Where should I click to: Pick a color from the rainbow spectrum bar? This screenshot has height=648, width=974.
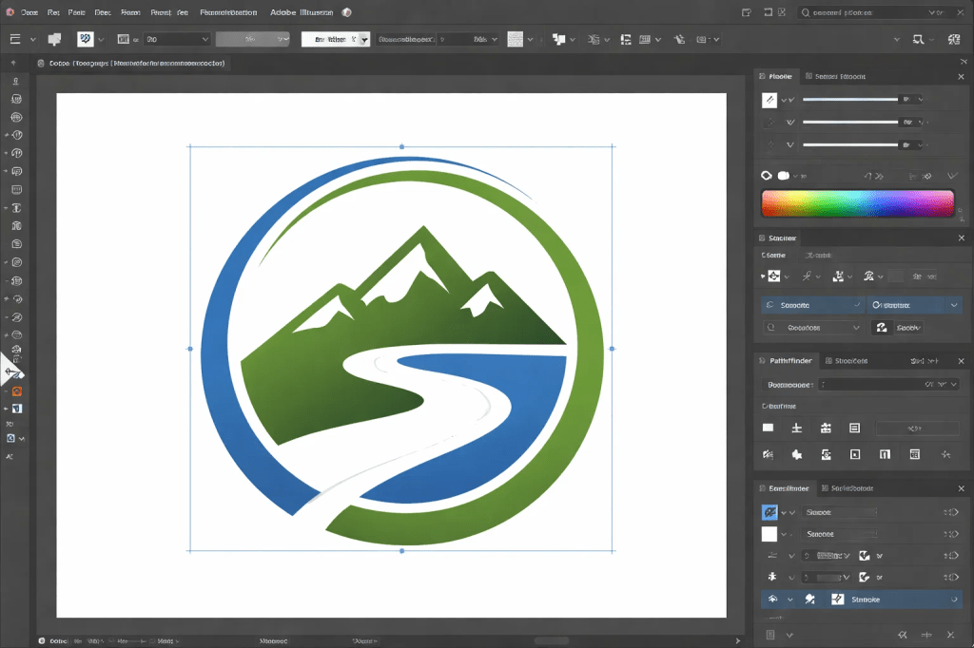(857, 203)
